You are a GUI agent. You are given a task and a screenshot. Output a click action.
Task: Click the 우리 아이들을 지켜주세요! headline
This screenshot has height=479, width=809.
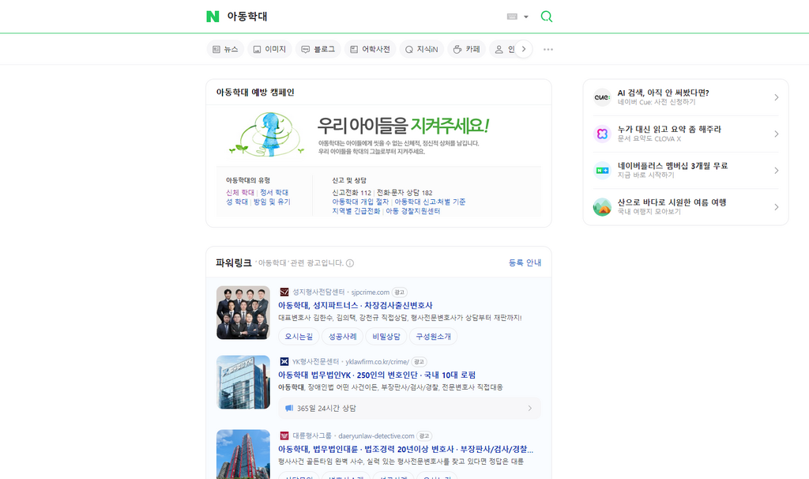(x=403, y=126)
